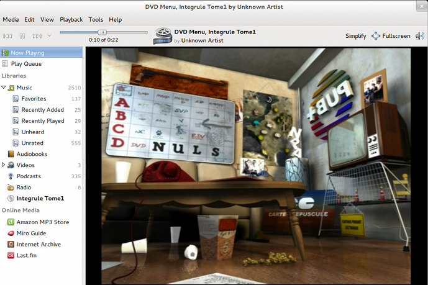Open the Media menu
This screenshot has height=285, width=428.
click(x=11, y=20)
